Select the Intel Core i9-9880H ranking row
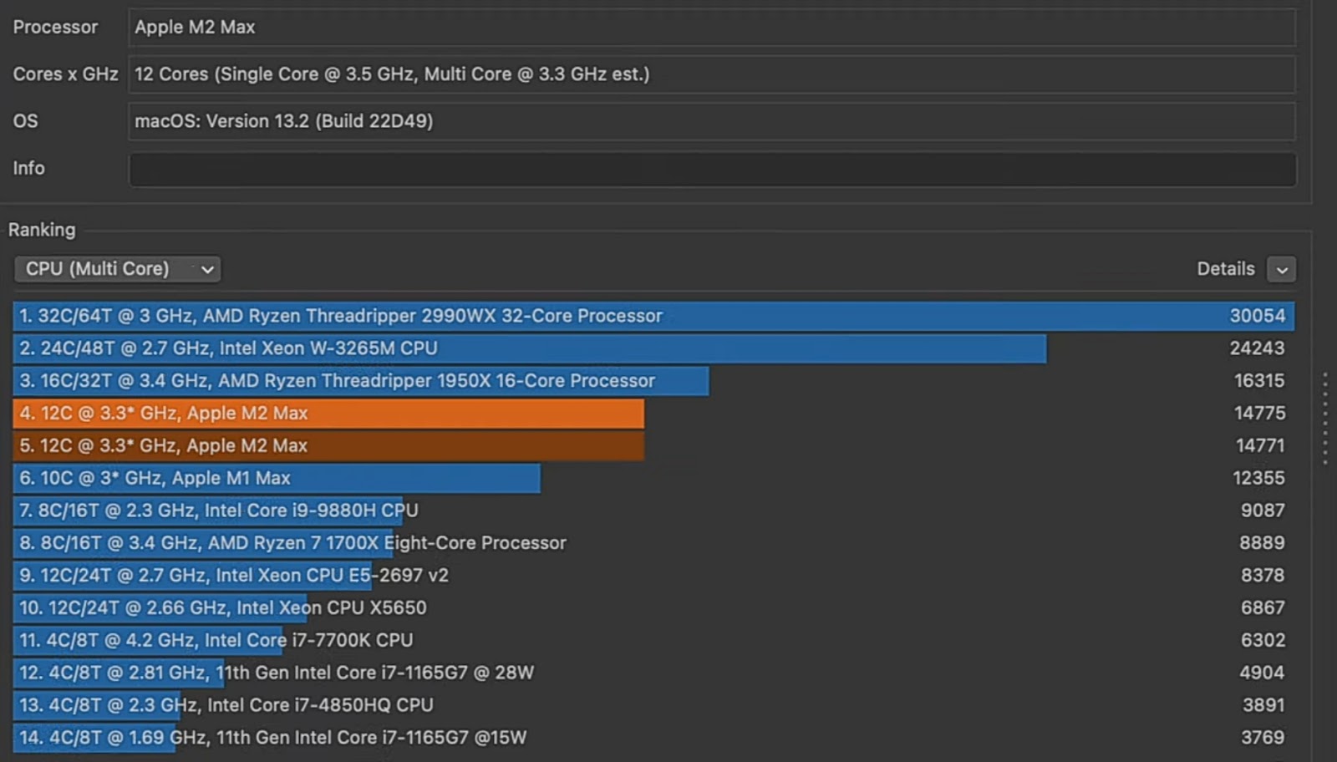Image resolution: width=1337 pixels, height=762 pixels. point(653,511)
